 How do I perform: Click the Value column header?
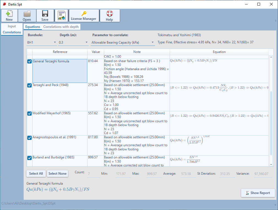(x=96, y=52)
